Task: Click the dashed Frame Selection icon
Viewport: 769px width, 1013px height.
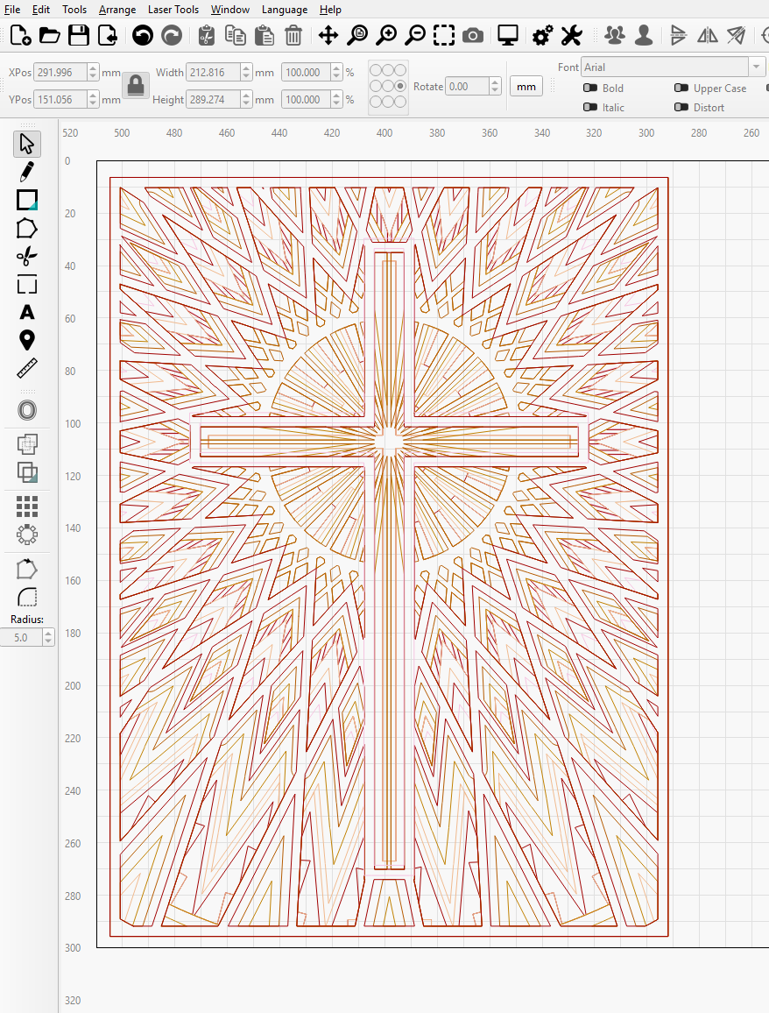Action: pyautogui.click(x=443, y=35)
